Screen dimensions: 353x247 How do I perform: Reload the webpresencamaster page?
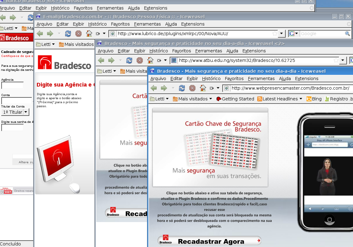(x=182, y=88)
